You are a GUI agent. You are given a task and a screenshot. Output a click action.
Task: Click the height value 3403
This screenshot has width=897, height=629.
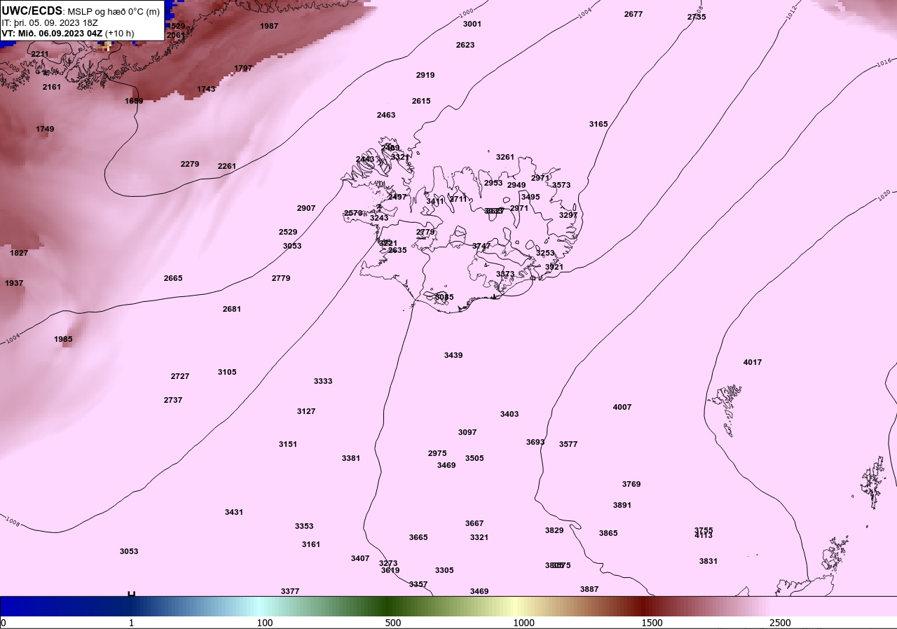[509, 414]
